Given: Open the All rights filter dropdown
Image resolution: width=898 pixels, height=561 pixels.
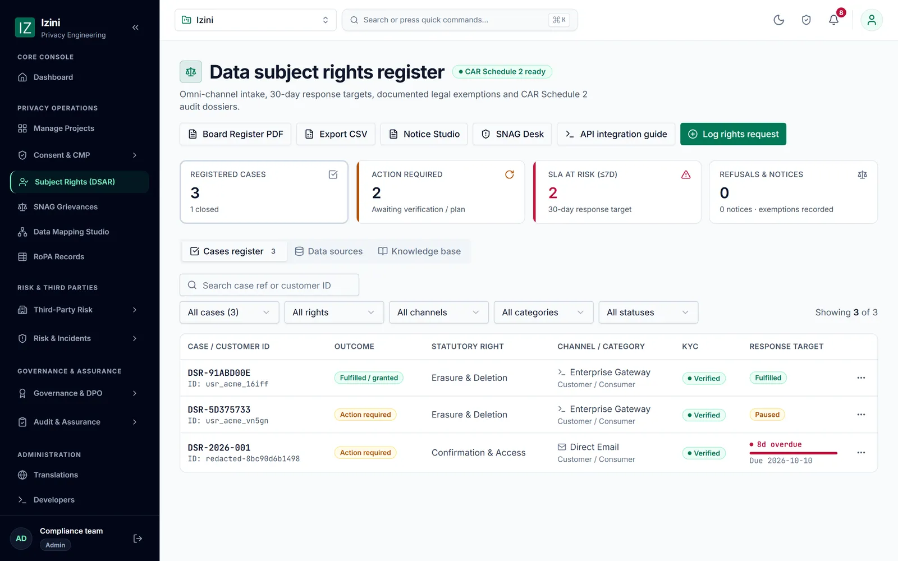Looking at the screenshot, I should click(x=334, y=312).
